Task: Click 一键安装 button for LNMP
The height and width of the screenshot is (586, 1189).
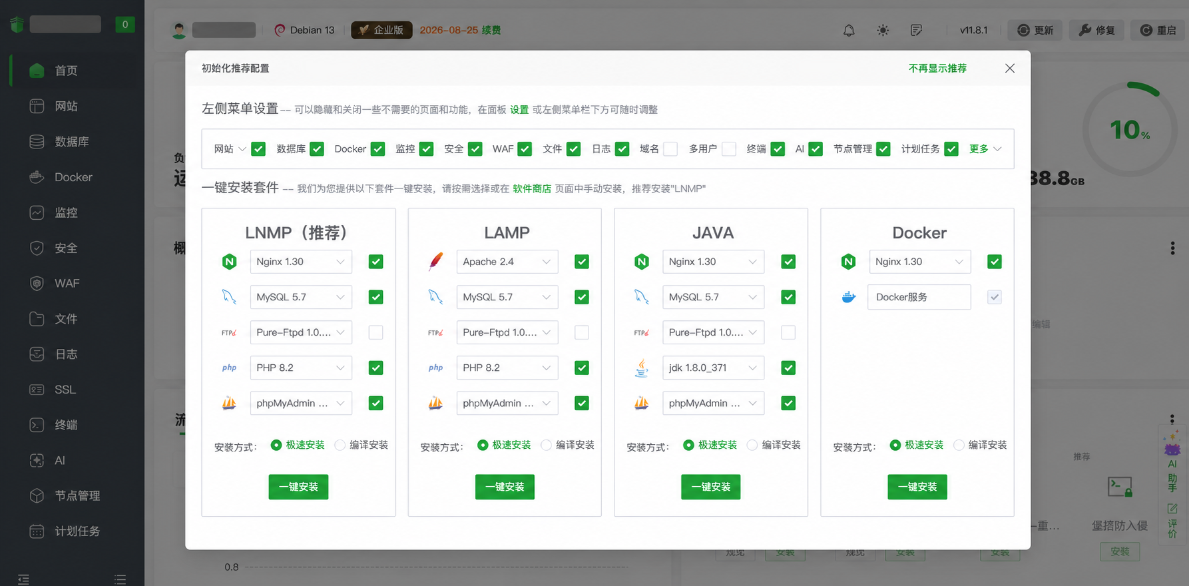Action: click(298, 487)
